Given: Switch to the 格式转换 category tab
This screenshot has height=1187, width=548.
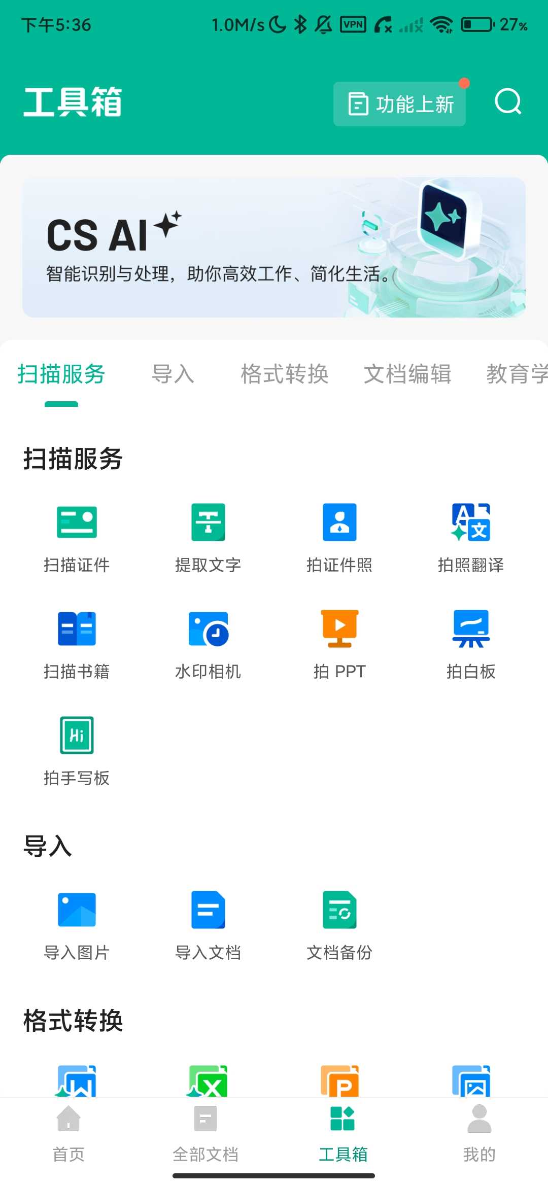Looking at the screenshot, I should [285, 374].
